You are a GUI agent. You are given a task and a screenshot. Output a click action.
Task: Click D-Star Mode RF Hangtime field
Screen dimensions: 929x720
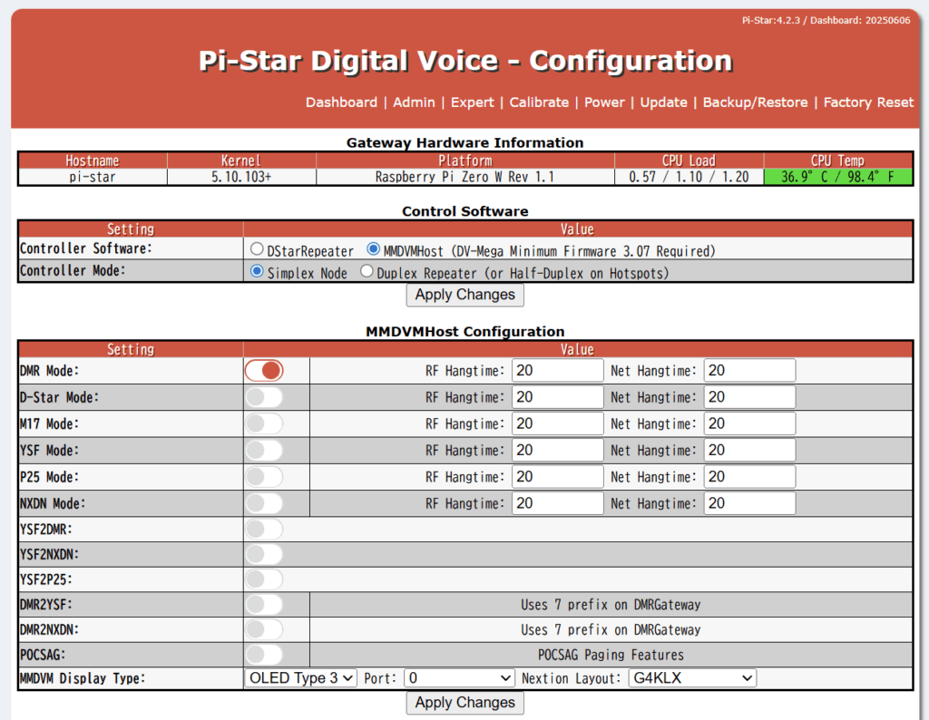[558, 397]
